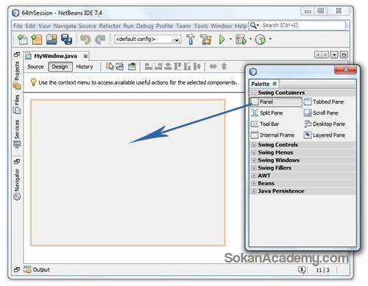Open the search options dropdown magnifier

click(255, 25)
